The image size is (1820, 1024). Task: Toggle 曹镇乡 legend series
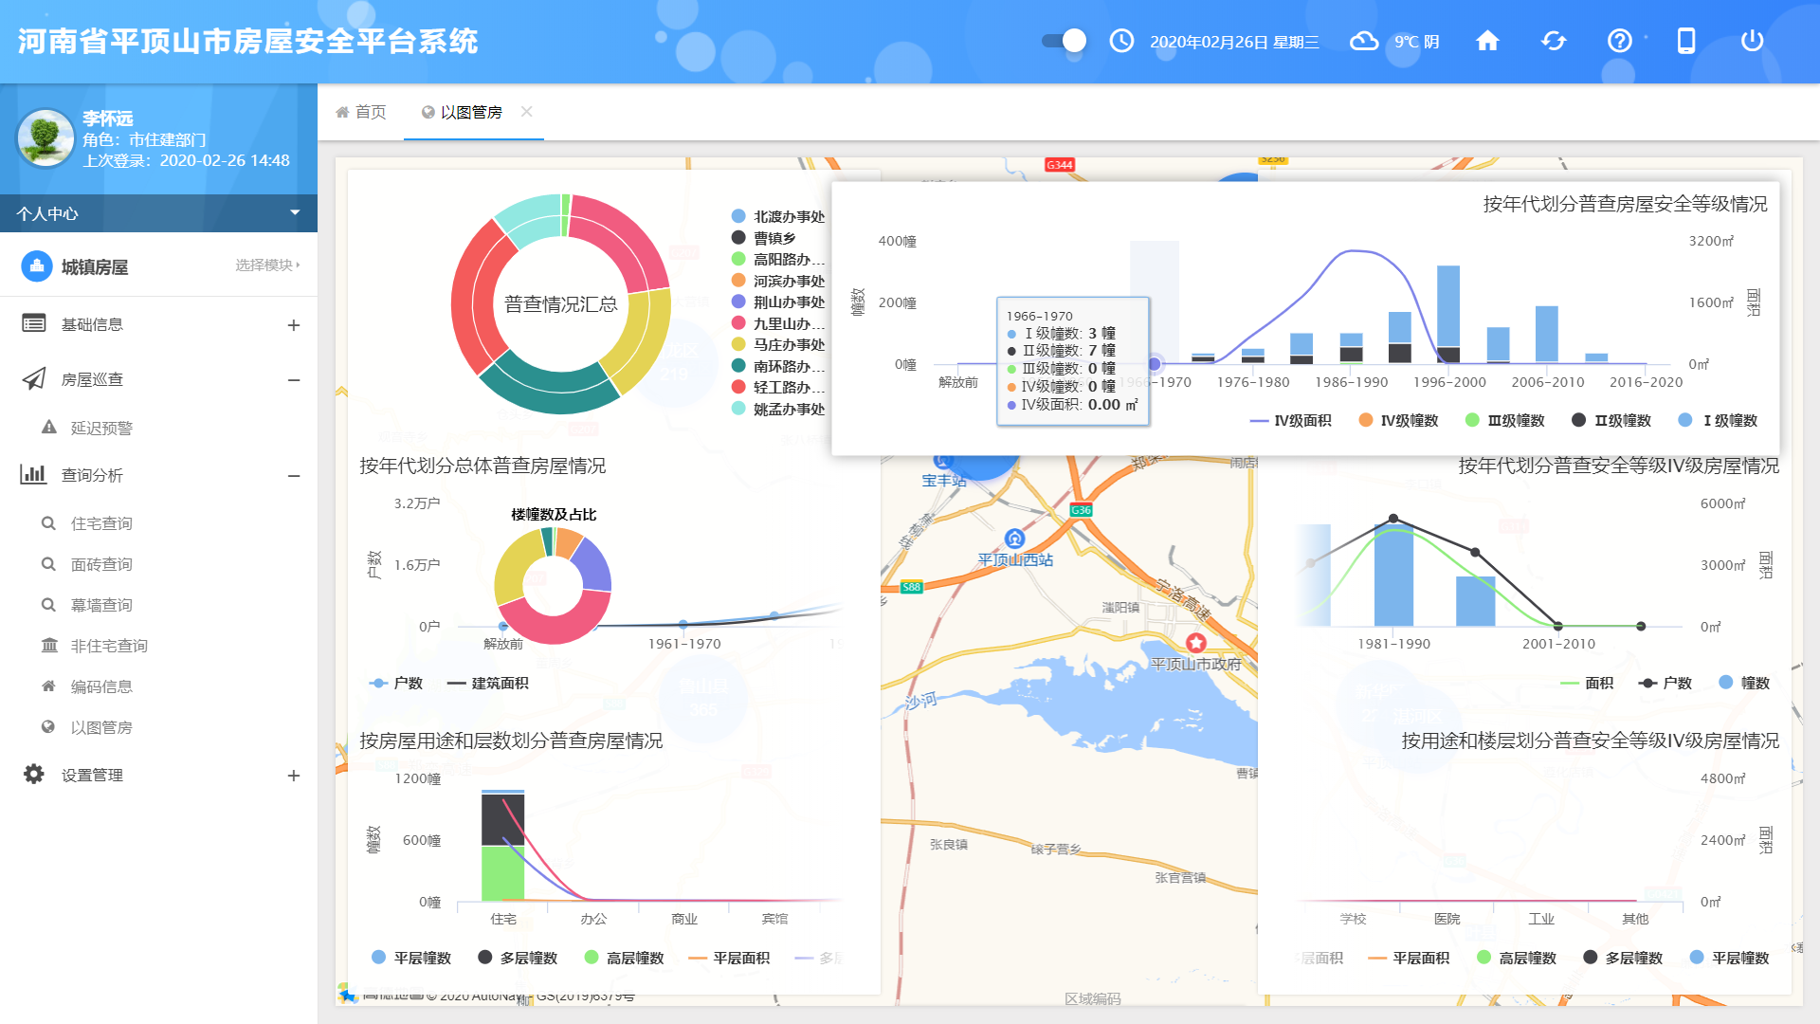[764, 238]
